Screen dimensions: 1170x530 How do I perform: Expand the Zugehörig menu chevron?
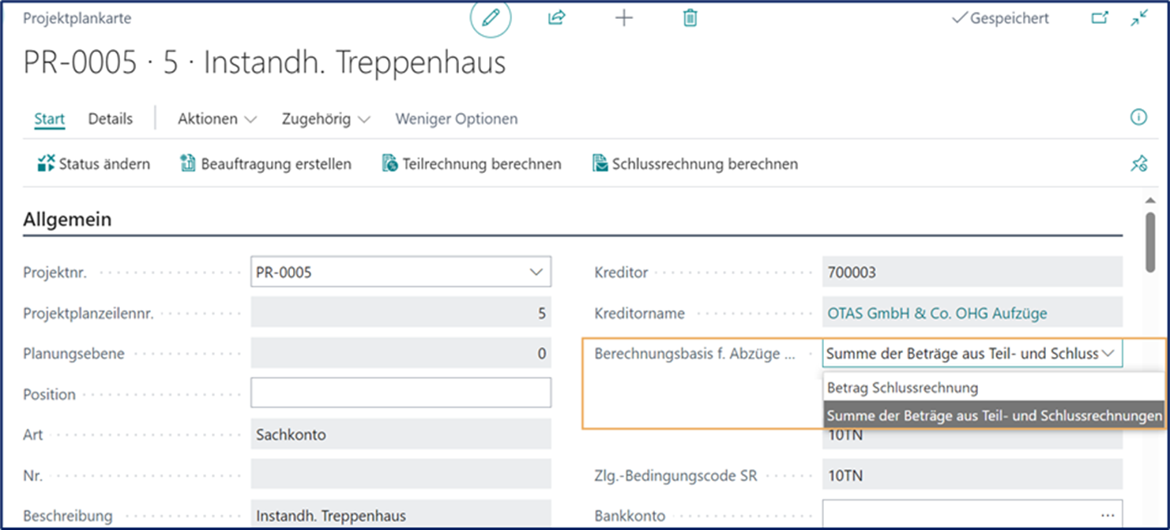(364, 118)
